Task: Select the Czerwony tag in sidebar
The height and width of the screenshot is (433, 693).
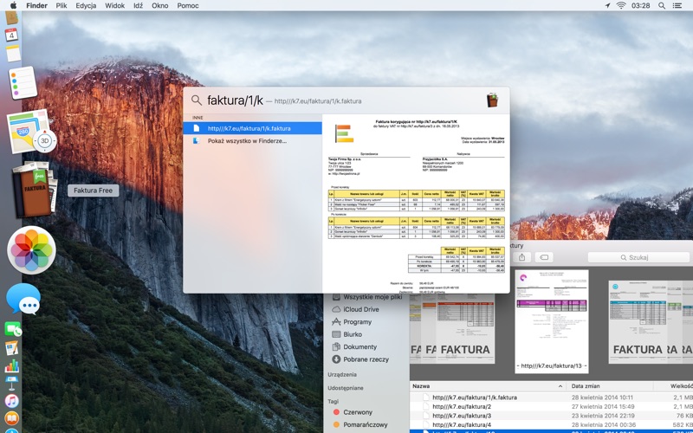Action: (353, 412)
